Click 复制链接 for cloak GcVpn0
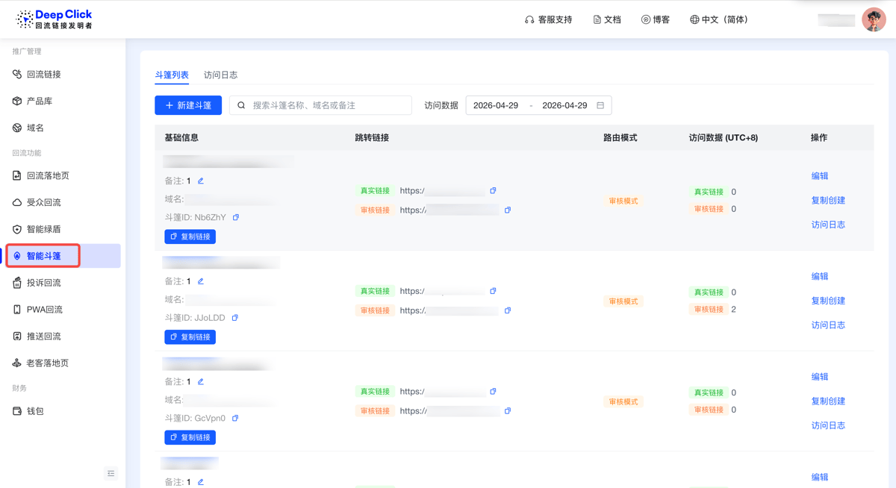 point(190,437)
